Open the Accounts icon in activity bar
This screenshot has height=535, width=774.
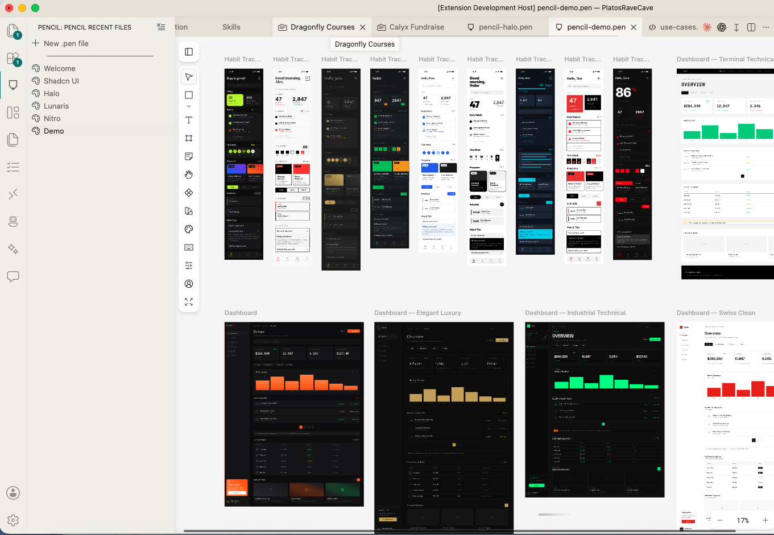13,493
